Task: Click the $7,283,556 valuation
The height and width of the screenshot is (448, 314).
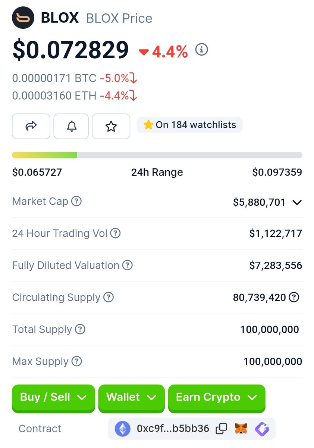Action: pyautogui.click(x=276, y=265)
